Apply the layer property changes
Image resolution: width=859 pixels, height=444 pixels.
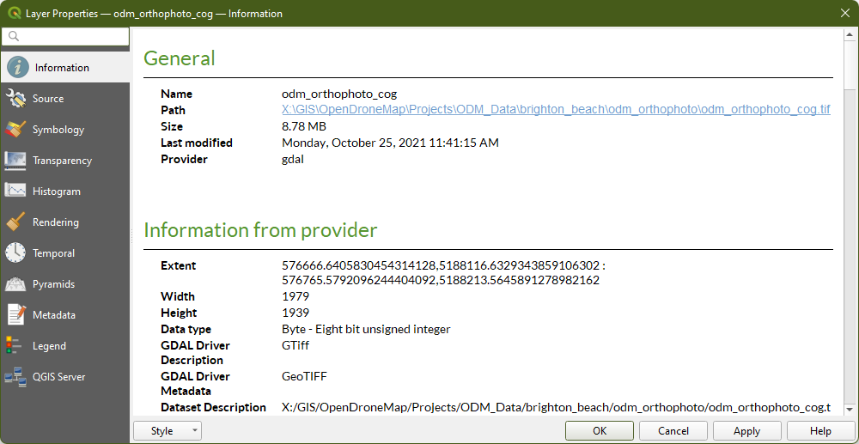pyautogui.click(x=746, y=431)
